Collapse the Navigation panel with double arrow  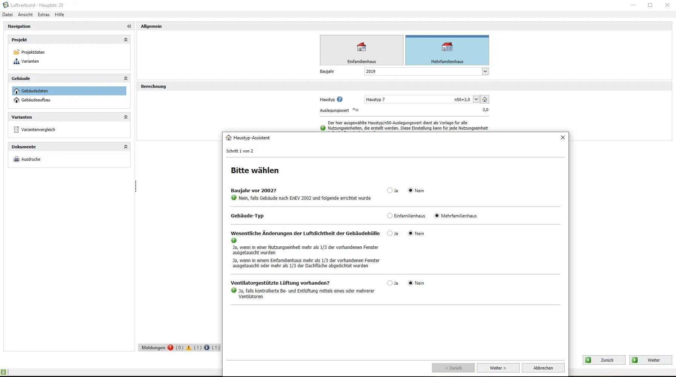(x=129, y=26)
